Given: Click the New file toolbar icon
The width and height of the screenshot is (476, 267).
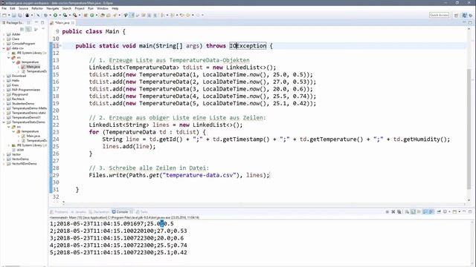Looking at the screenshot, I should 4,15.
